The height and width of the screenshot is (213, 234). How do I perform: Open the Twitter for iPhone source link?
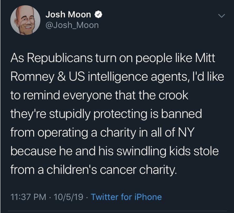tap(126, 197)
